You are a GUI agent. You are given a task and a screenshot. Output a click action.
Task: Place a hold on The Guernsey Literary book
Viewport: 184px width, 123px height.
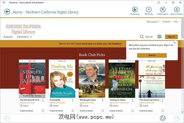(x=146, y=111)
